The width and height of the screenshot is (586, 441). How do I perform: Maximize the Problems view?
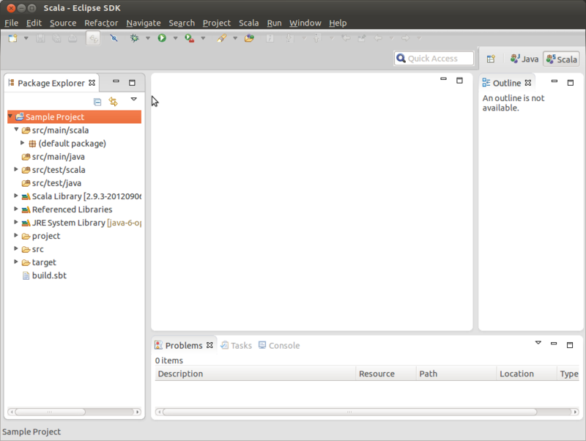coord(570,344)
